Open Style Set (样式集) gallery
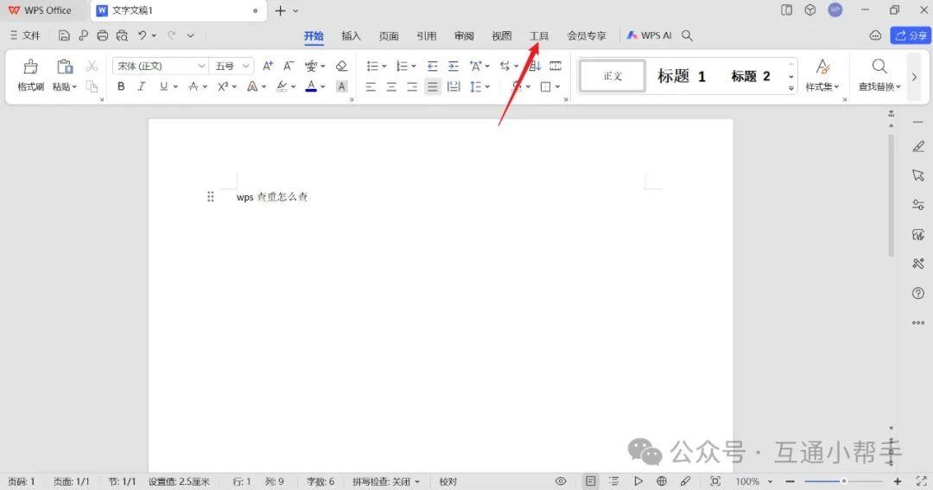The width and height of the screenshot is (933, 490). click(x=822, y=75)
